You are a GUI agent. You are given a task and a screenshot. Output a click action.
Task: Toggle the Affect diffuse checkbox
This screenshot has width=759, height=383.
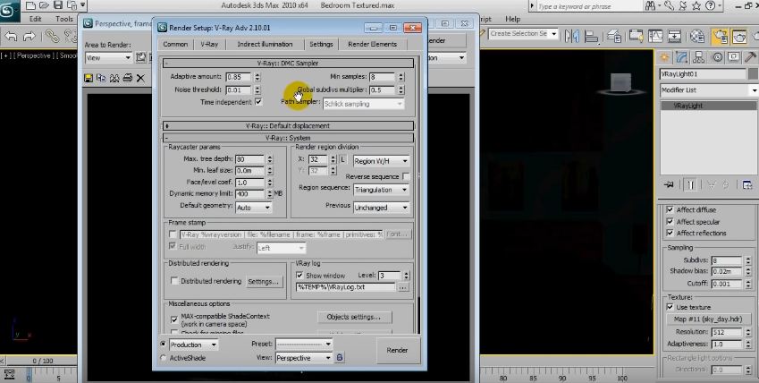(x=670, y=209)
